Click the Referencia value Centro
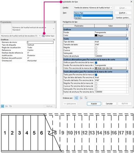Image resolution: width=134 pixels, height=153 pixels. tap(30, 50)
